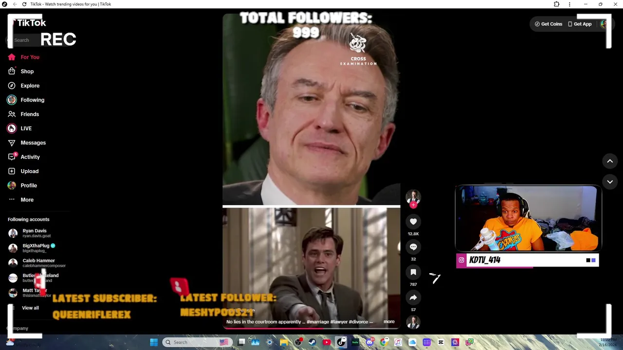Go to previous video with up chevron

point(610,161)
